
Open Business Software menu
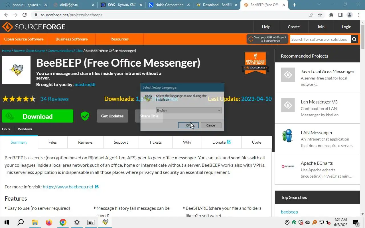[x=72, y=39]
